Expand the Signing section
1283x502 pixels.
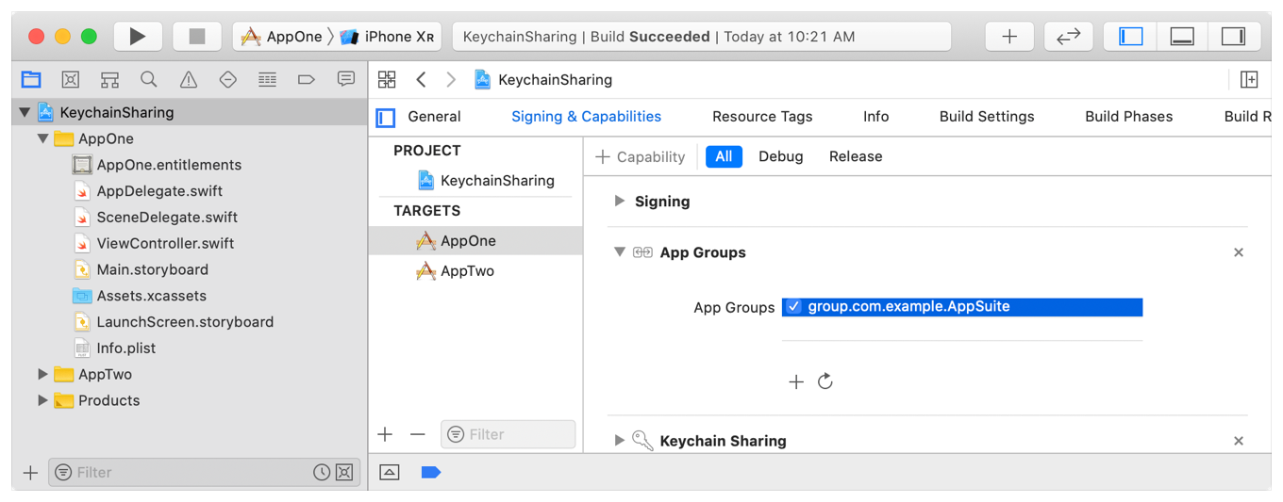[620, 202]
